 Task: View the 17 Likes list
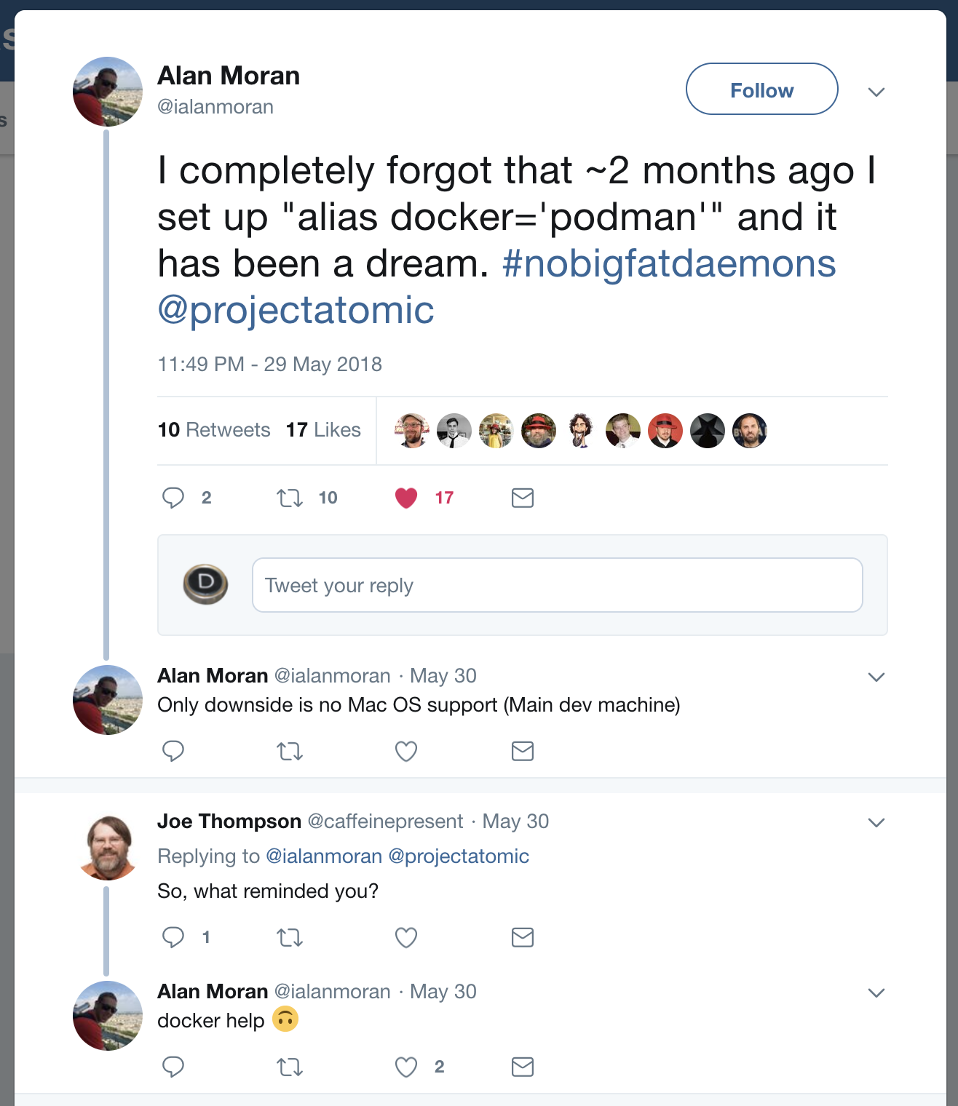323,430
